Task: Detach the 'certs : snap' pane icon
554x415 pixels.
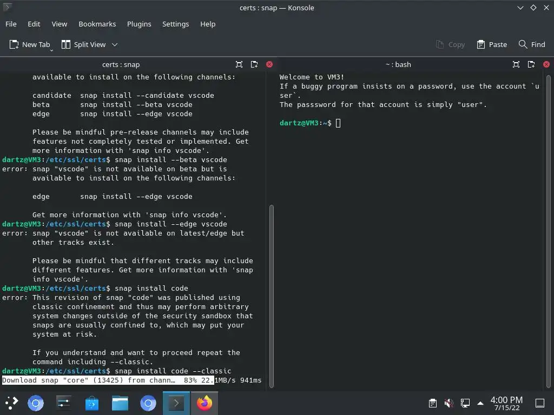Action: tap(254, 64)
